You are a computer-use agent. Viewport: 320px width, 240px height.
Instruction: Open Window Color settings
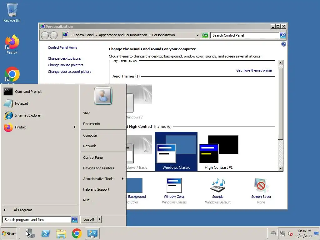174,191
